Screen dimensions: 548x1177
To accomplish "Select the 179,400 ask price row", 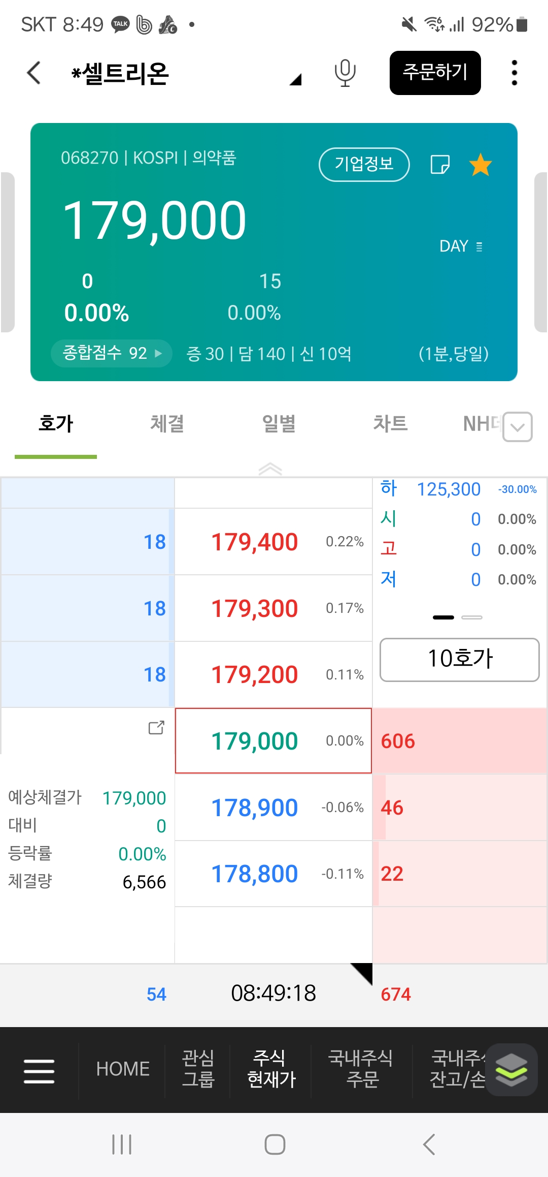I will point(274,542).
